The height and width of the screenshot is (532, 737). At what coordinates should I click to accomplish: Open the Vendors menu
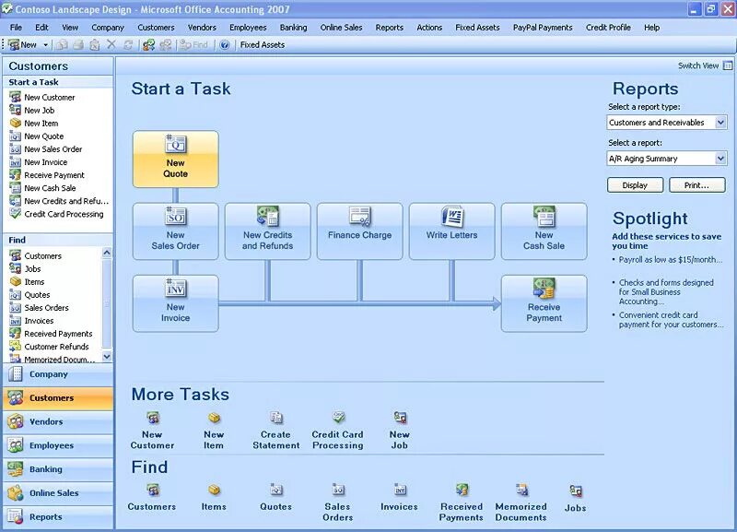pos(202,28)
